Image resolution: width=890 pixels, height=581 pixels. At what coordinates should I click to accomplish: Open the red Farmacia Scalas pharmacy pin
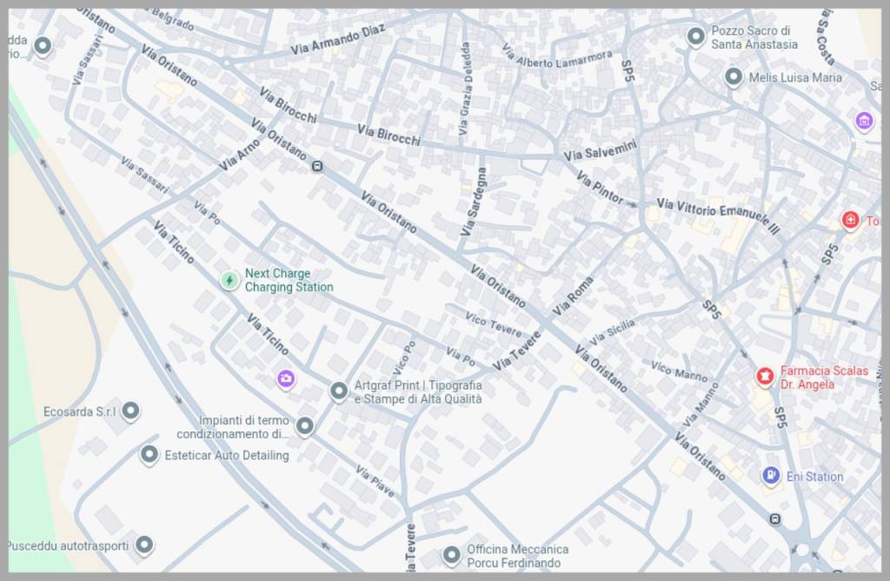click(x=764, y=376)
